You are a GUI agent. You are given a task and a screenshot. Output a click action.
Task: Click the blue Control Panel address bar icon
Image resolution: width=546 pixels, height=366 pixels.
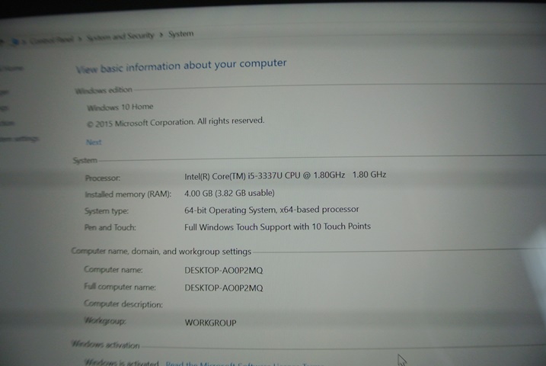14,42
